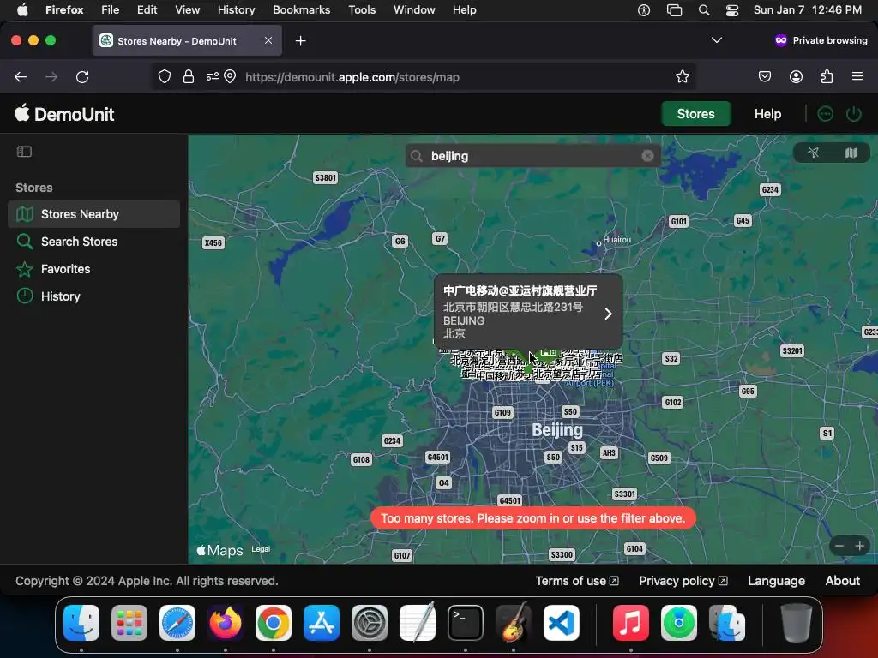Image resolution: width=878 pixels, height=658 pixels.
Task: Open the About footer link
Action: click(842, 581)
